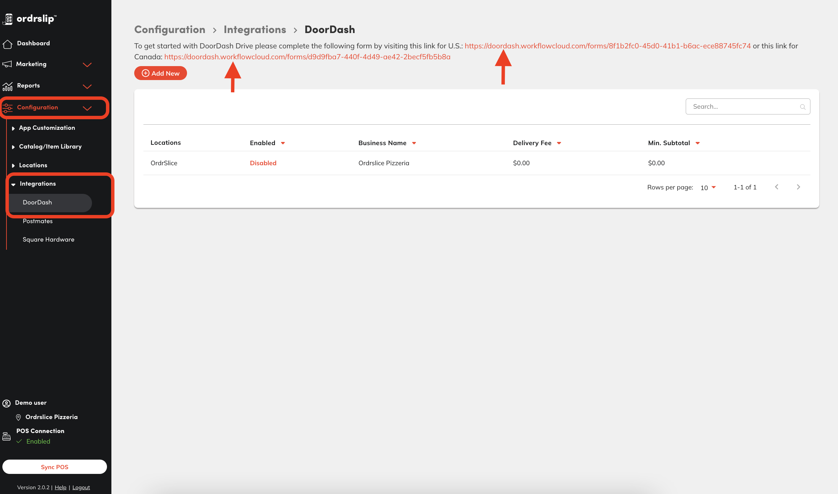The image size is (838, 494).
Task: Go to previous table page
Action: pos(777,187)
